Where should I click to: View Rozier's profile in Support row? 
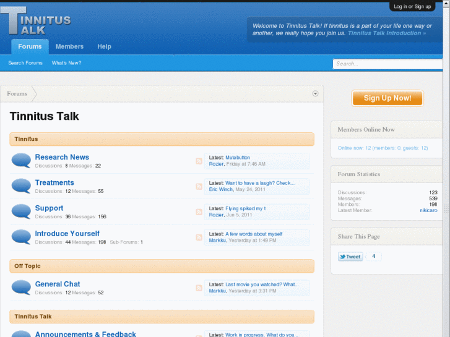click(x=217, y=215)
